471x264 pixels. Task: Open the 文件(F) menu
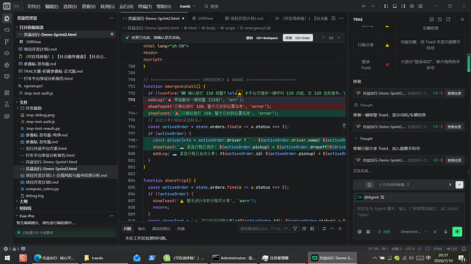click(33, 6)
